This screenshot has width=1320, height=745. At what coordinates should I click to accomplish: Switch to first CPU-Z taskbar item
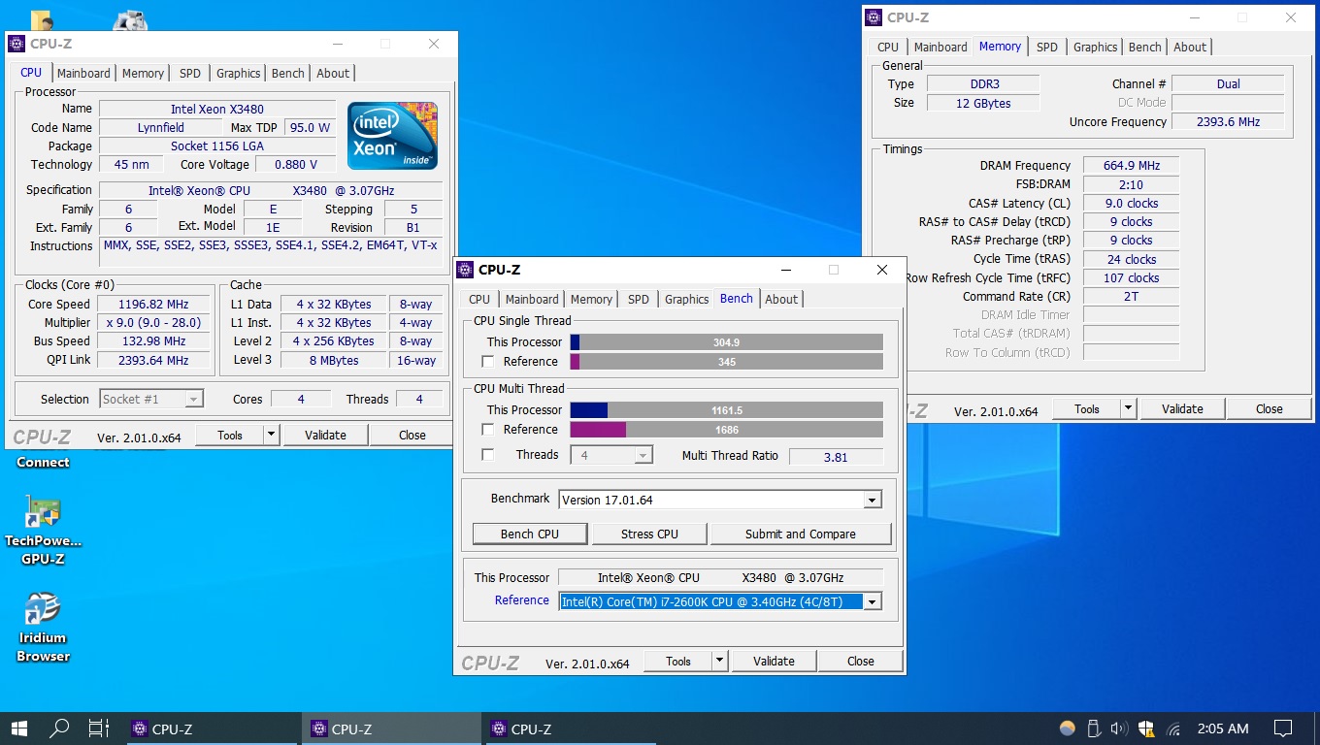click(x=212, y=729)
